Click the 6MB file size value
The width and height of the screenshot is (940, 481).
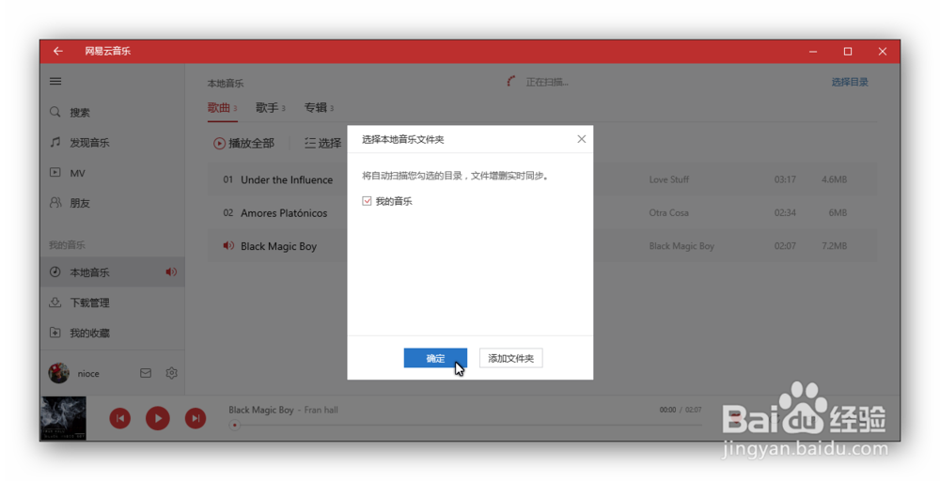click(838, 212)
